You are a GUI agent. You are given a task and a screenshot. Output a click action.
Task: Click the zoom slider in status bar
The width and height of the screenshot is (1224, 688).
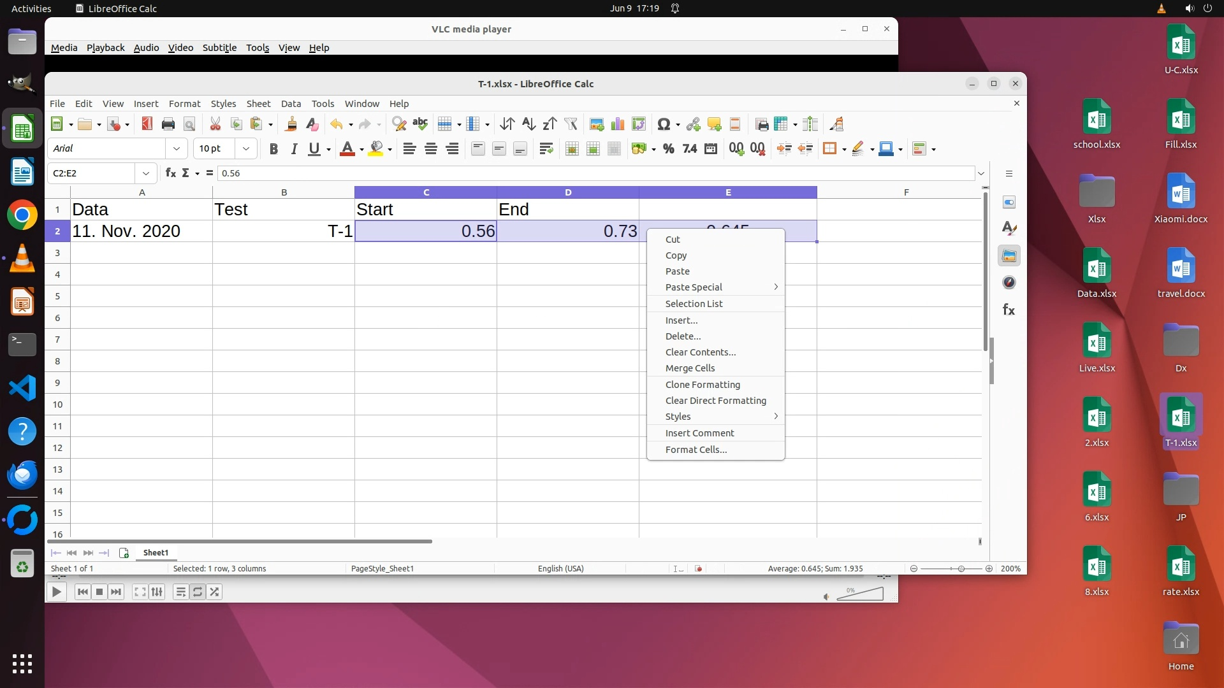(x=961, y=569)
